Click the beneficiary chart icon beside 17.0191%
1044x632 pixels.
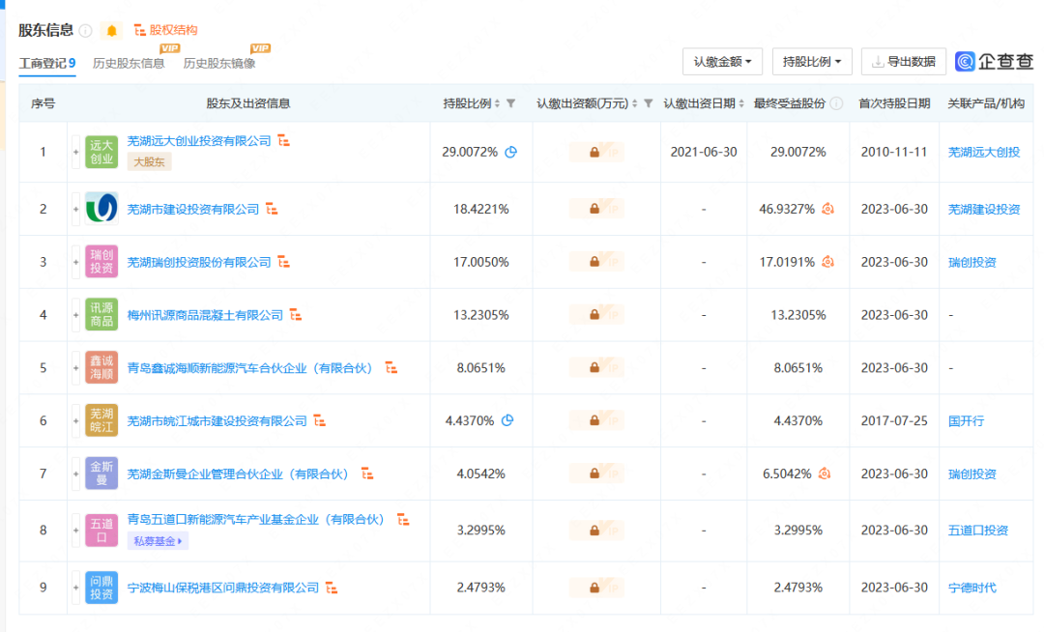[827, 262]
